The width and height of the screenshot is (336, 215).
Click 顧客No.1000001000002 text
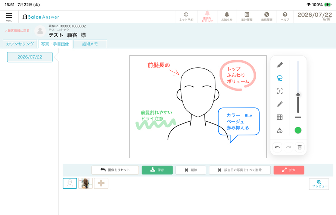tap(67, 26)
